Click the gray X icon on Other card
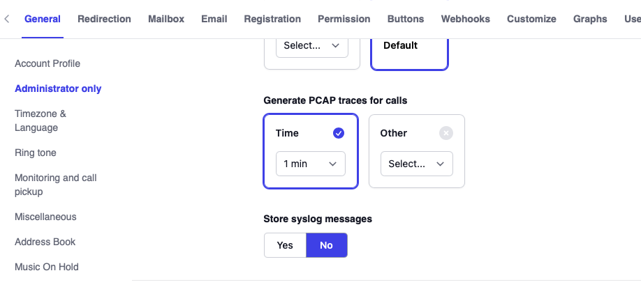 [x=446, y=133]
